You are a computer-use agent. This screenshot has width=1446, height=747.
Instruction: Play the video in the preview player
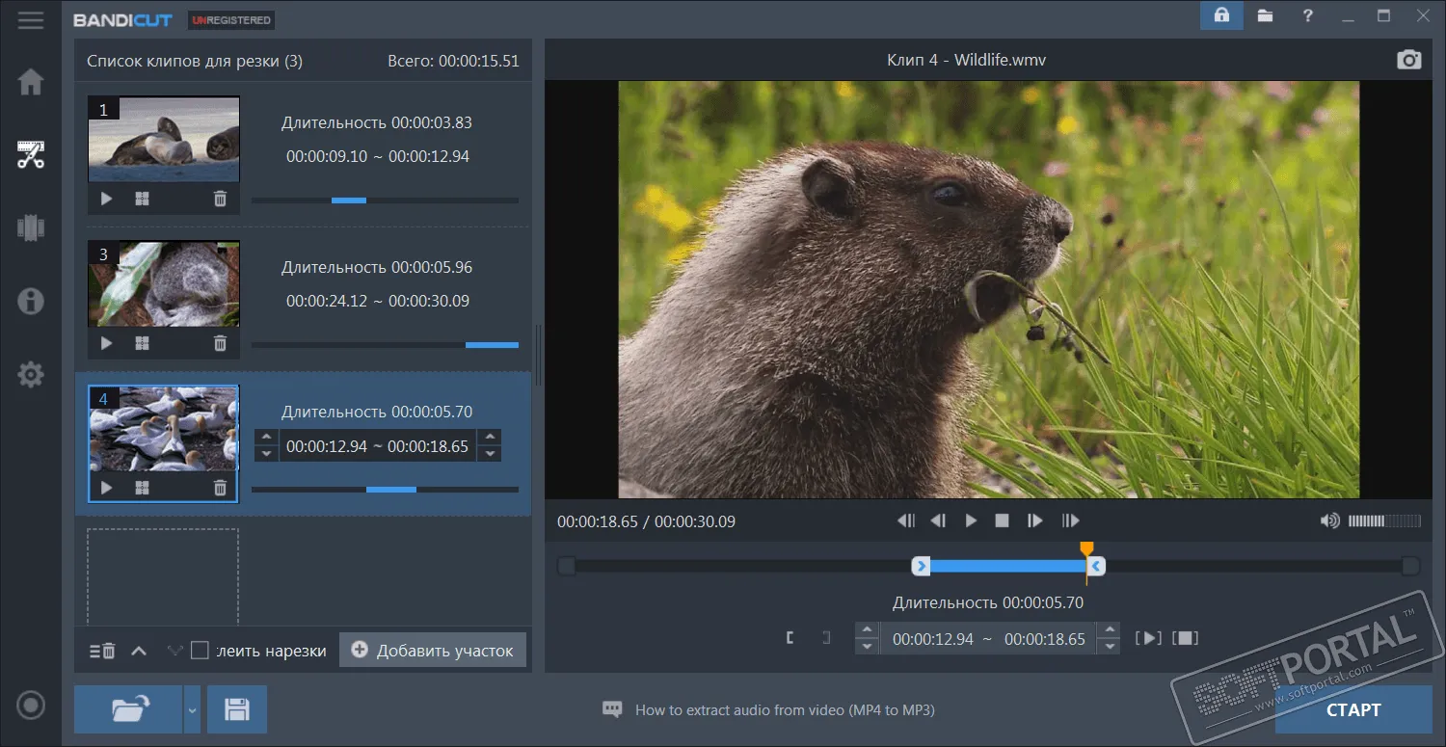[971, 520]
